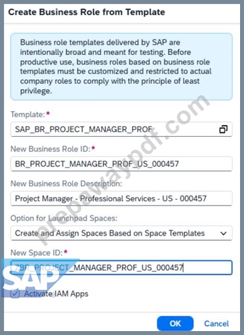Click the New Business Role Description label
This screenshot has height=335, width=244.
tap(66, 184)
